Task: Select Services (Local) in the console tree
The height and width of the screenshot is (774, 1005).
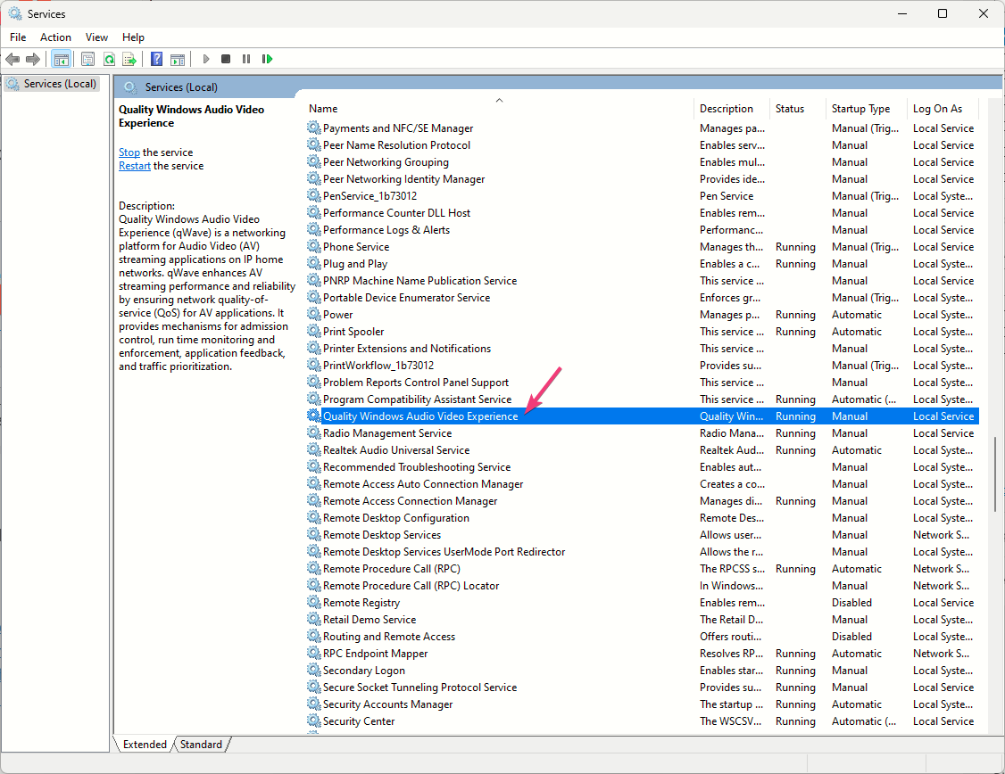Action: [52, 83]
